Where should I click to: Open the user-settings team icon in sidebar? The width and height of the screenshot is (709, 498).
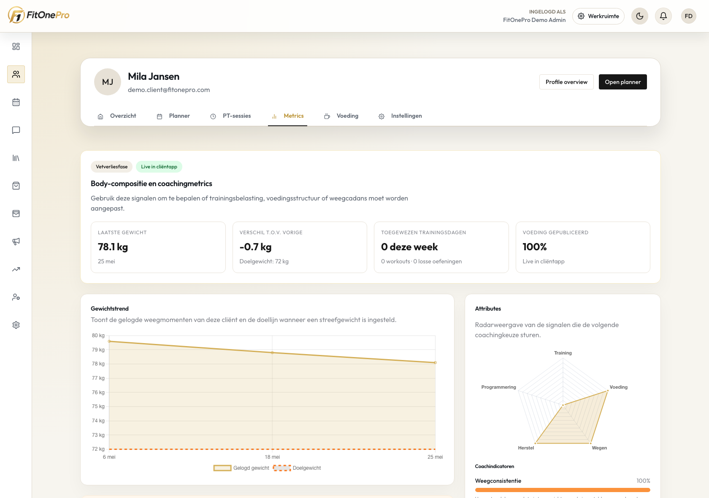click(x=16, y=297)
